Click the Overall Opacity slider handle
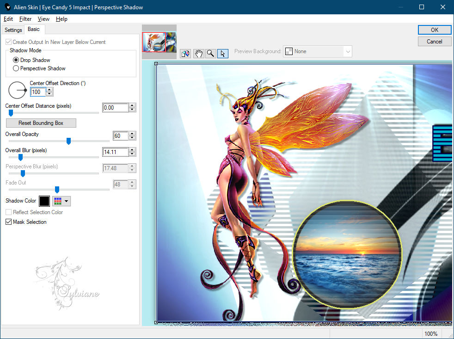Viewport: 454px width, 339px height. click(x=68, y=141)
